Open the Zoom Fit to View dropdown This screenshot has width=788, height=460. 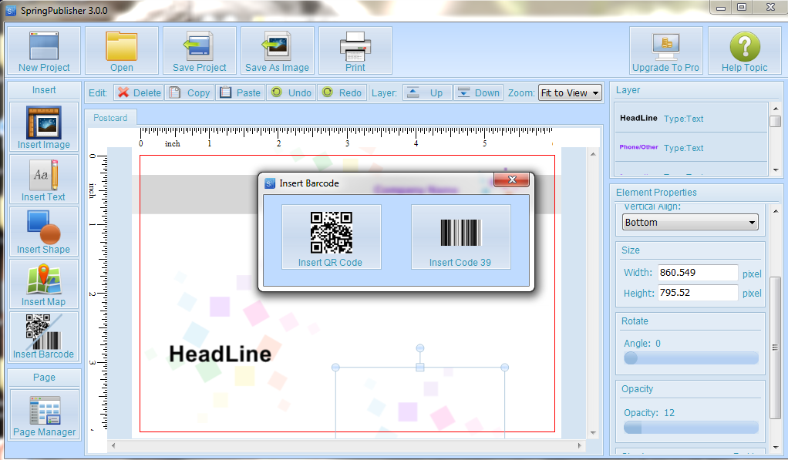571,93
